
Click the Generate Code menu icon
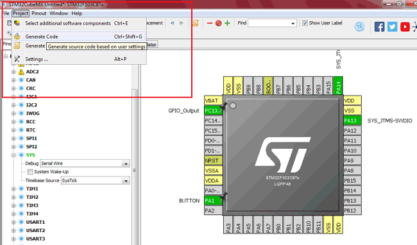tap(17, 37)
